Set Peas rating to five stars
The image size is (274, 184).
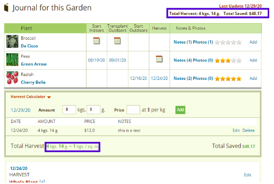[239, 61]
